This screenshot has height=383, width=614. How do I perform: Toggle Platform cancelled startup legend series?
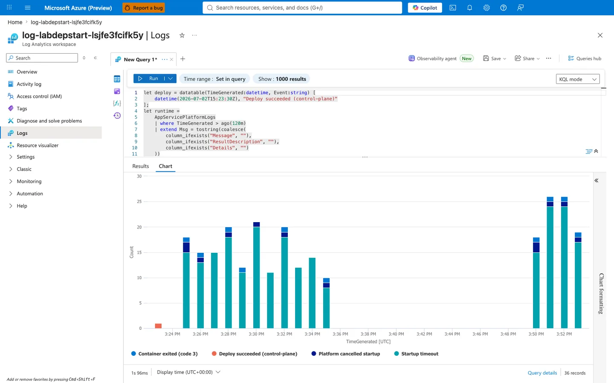pos(345,354)
